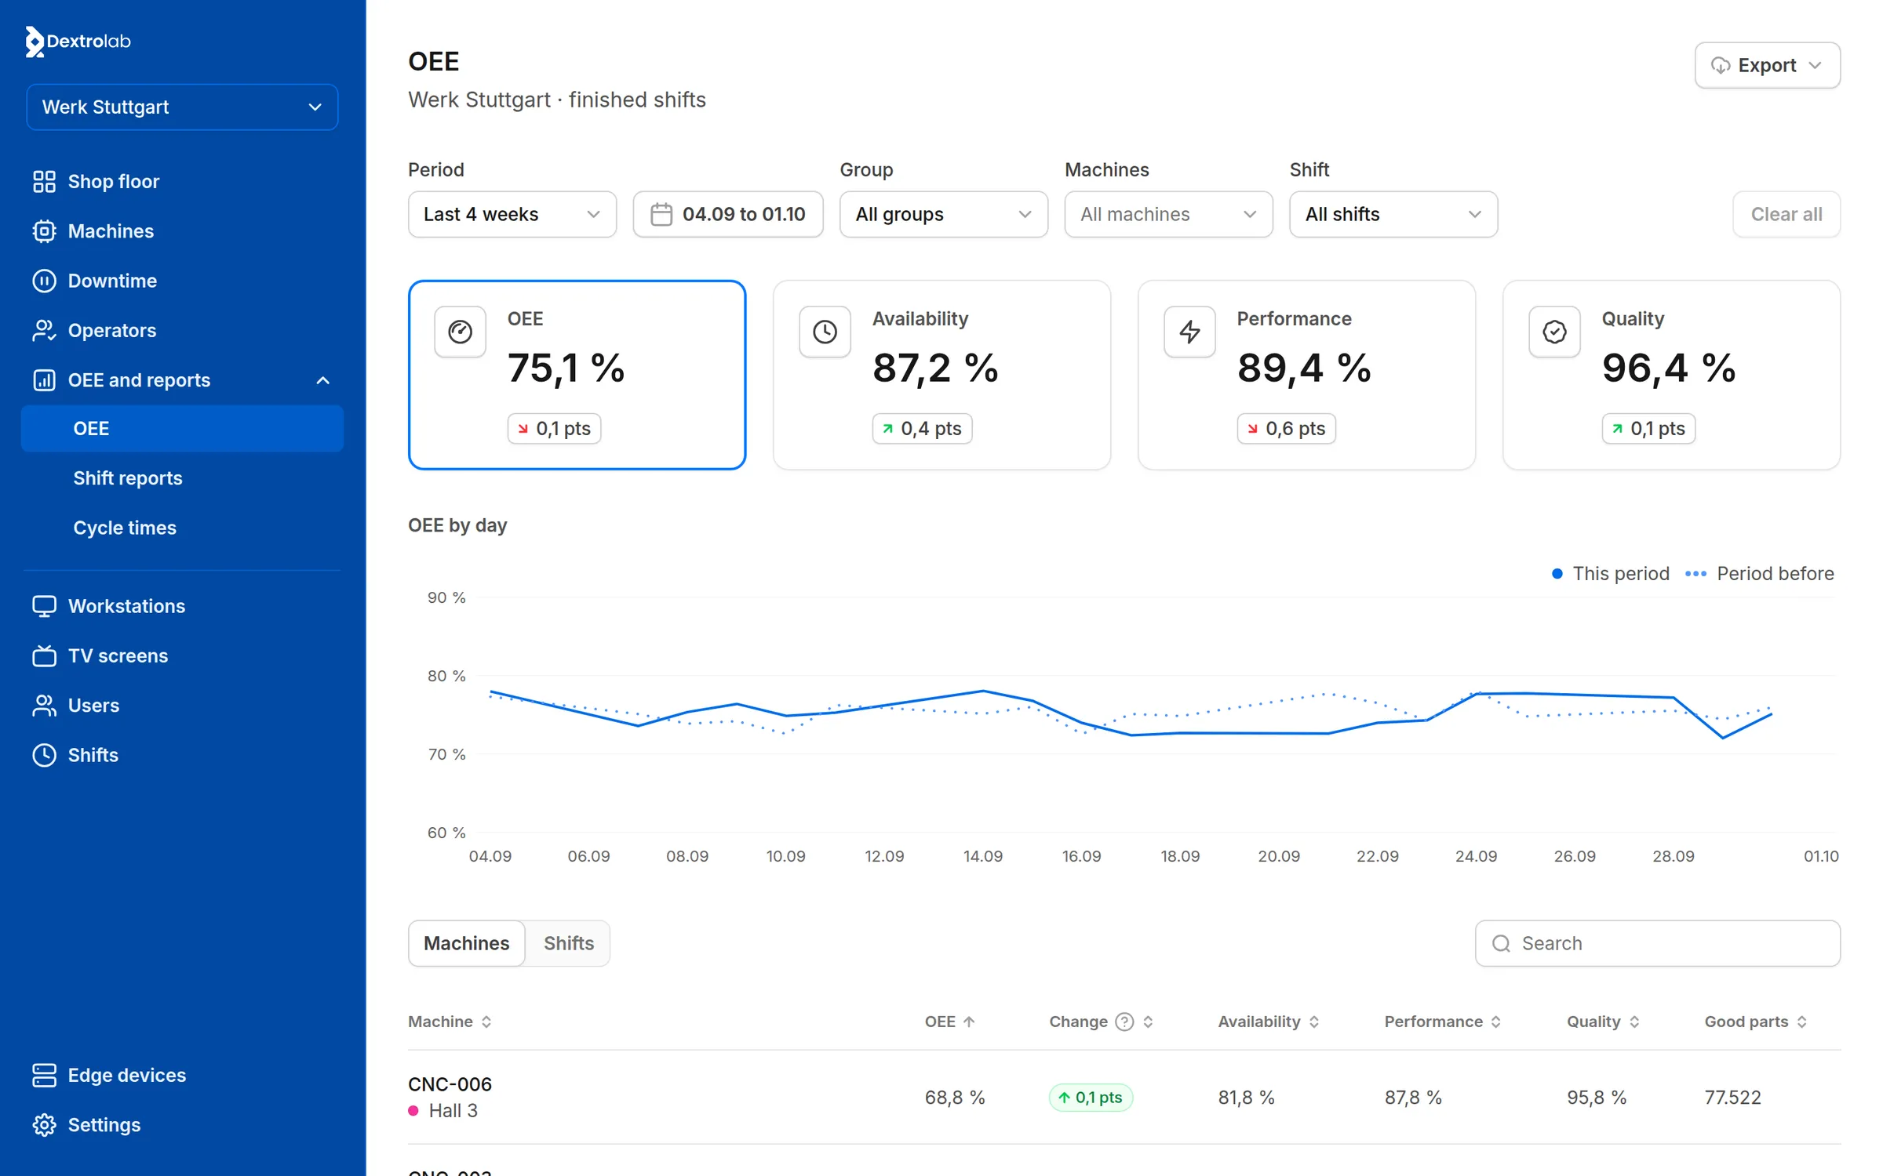This screenshot has height=1176, width=1883.
Task: Select the Machines tab
Action: [467, 943]
